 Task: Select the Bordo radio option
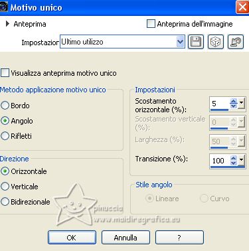tap(5, 106)
